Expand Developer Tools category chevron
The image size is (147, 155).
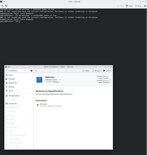point(32,108)
